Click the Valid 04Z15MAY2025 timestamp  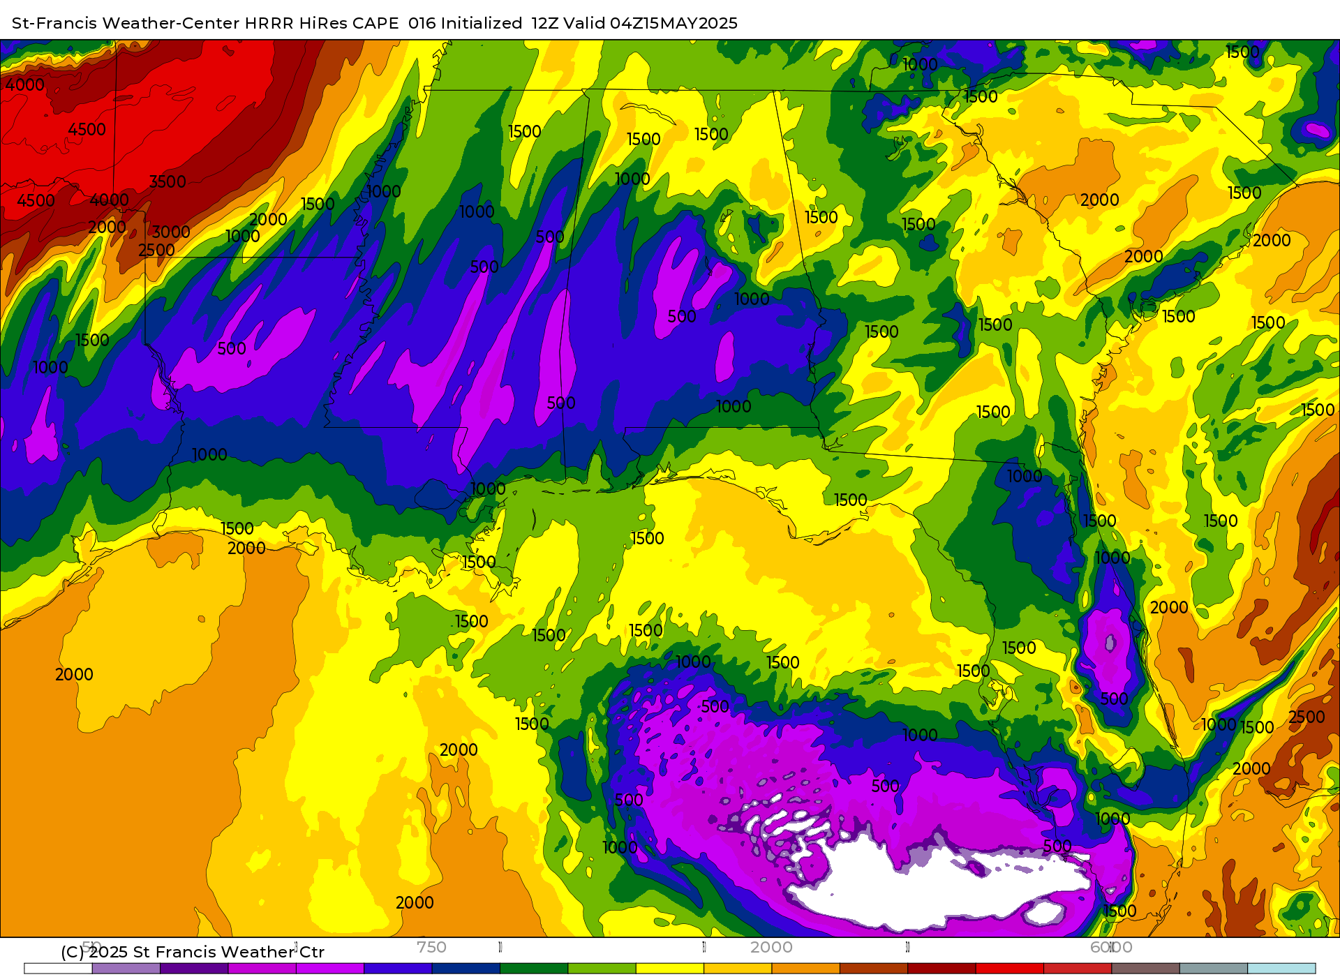coord(650,23)
